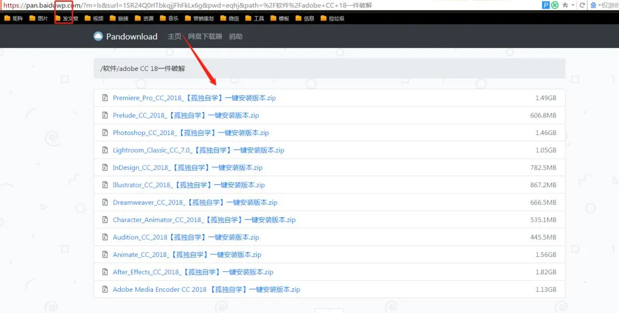Click file icon beside Character_Animator_CC_2018 zip

pyautogui.click(x=105, y=220)
